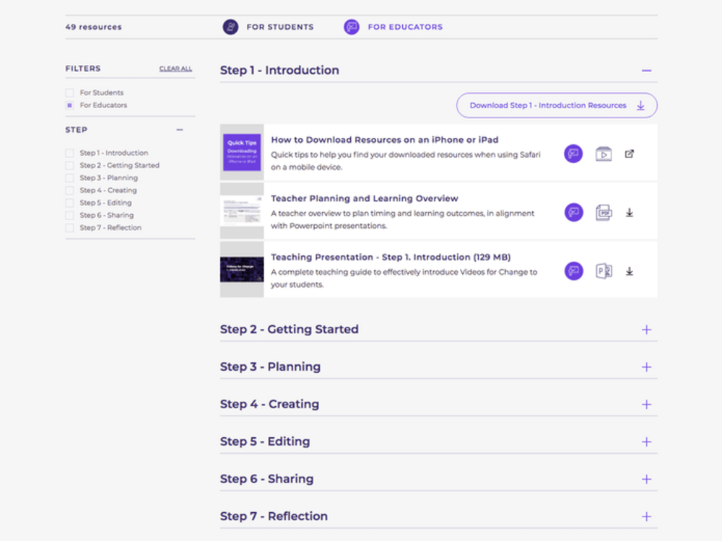Click the PowerPoint icon for Teaching Presentation
Viewport: 722px width, 541px height.
(604, 270)
